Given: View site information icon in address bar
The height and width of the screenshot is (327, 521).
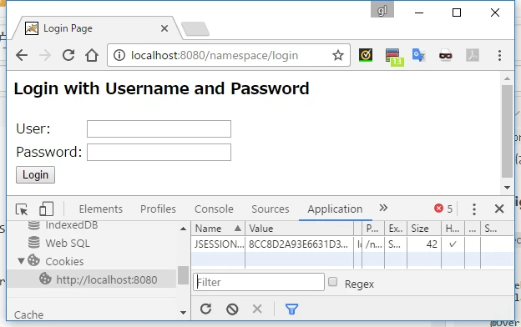Looking at the screenshot, I should 119,55.
